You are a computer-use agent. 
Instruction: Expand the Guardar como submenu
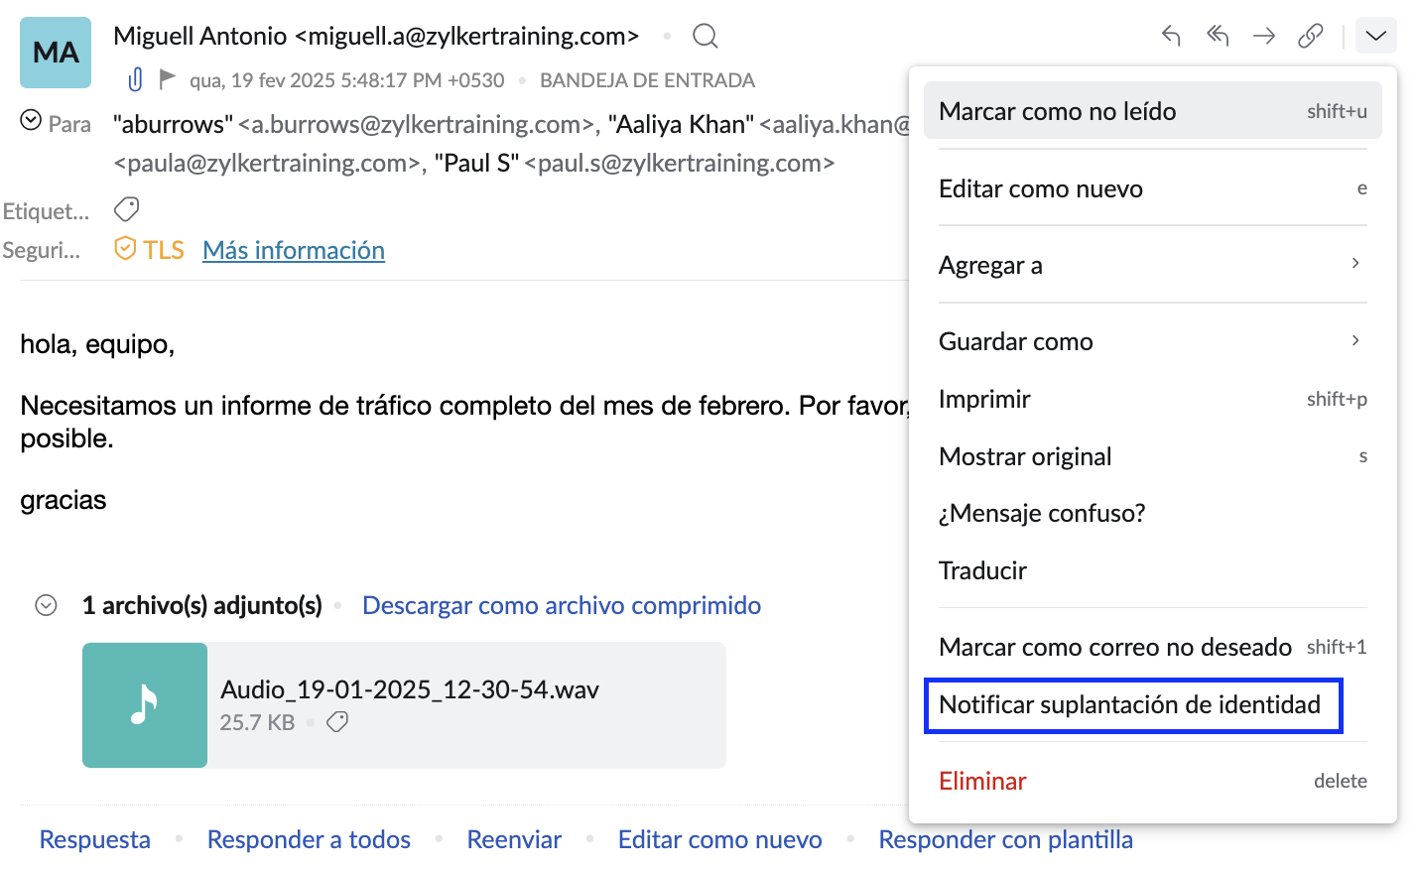point(1152,341)
